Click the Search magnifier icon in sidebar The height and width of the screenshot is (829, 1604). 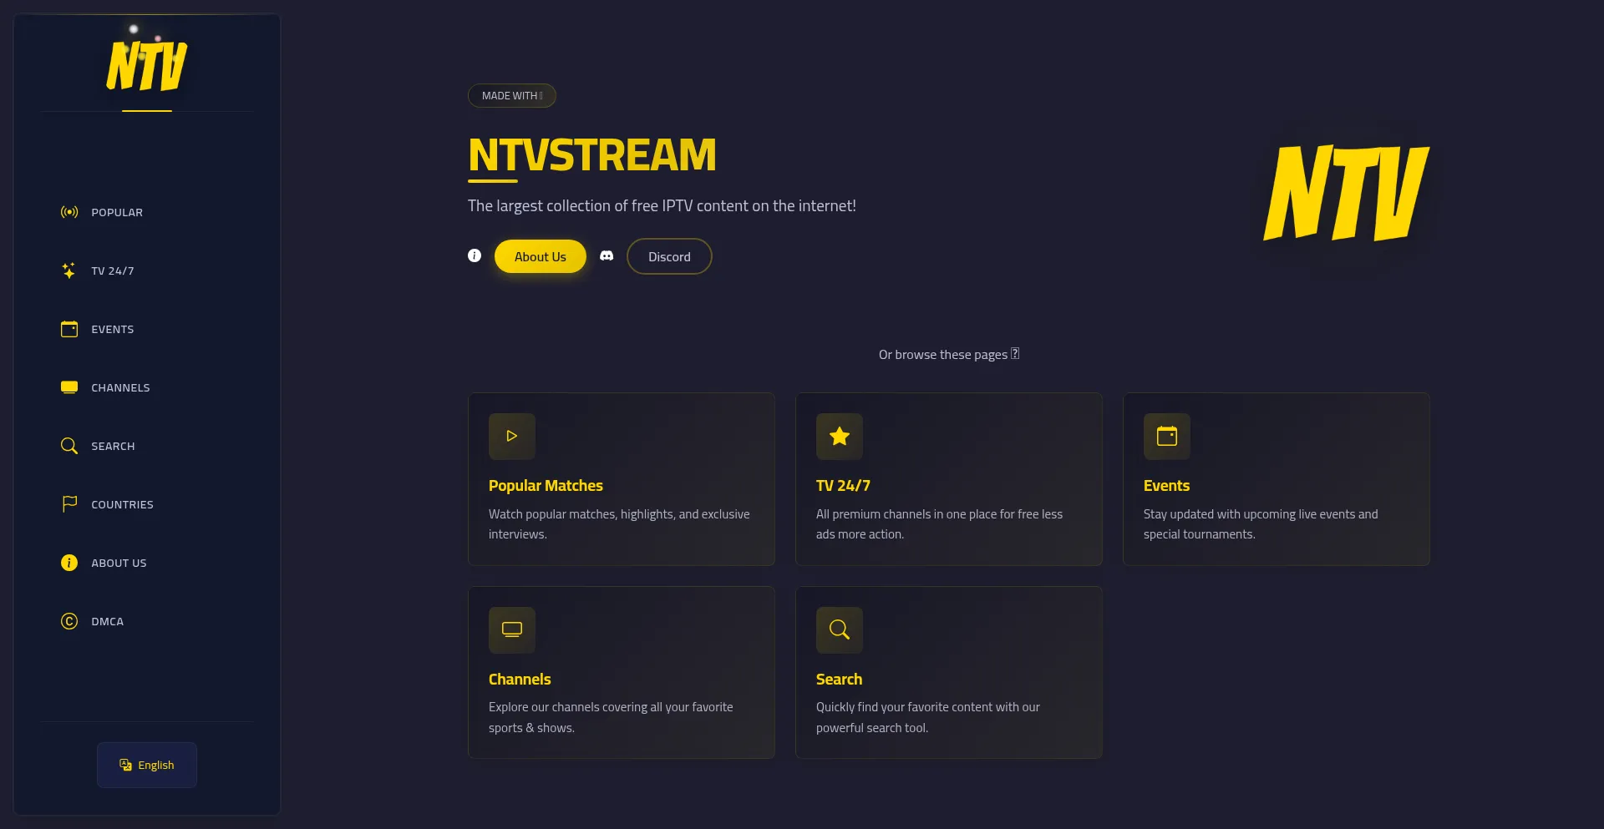point(69,446)
